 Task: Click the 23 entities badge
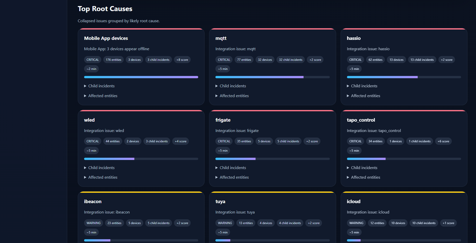[114, 223]
